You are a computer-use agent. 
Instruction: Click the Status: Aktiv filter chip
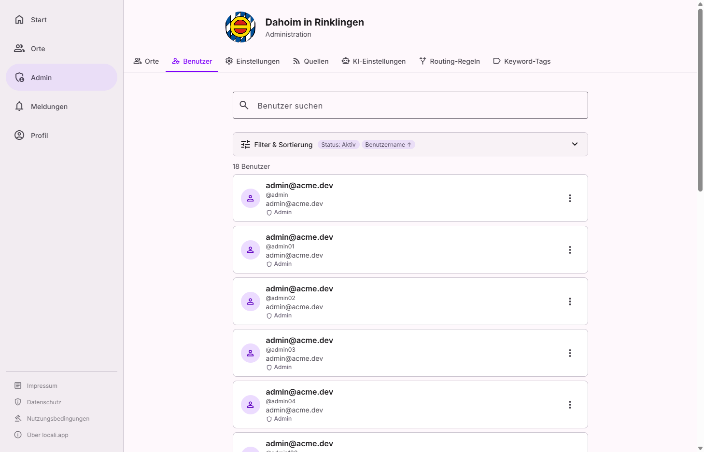338,145
